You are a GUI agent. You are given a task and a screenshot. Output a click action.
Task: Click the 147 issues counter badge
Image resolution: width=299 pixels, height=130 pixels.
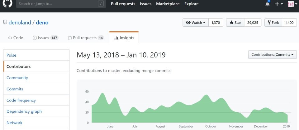click(x=54, y=38)
